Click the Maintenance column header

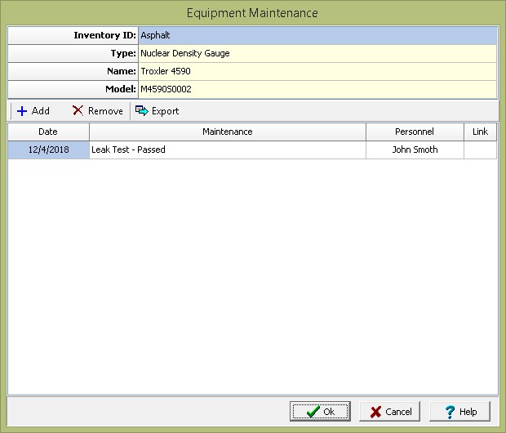tap(227, 132)
